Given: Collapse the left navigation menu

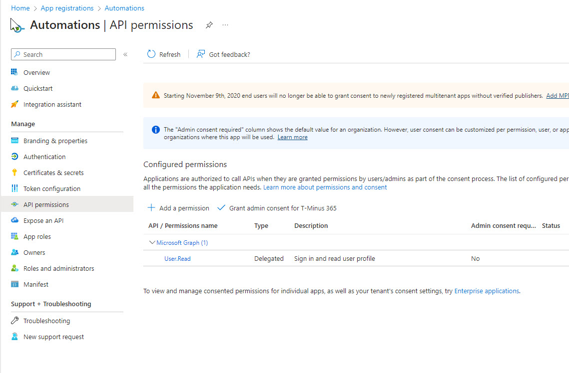Looking at the screenshot, I should click(125, 54).
